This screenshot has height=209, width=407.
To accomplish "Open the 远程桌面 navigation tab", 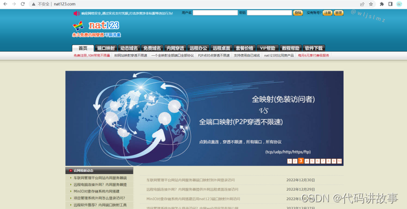I will pyautogui.click(x=222, y=48).
